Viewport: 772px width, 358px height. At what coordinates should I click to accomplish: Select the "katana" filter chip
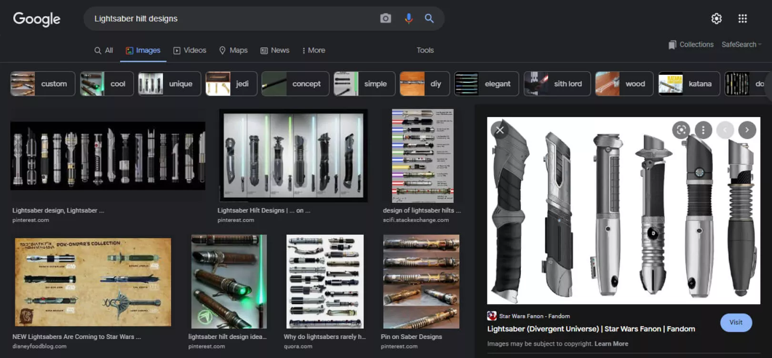[x=689, y=84]
